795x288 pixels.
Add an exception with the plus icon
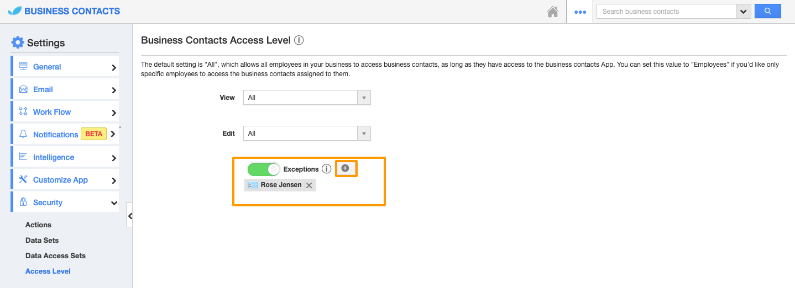(x=346, y=168)
